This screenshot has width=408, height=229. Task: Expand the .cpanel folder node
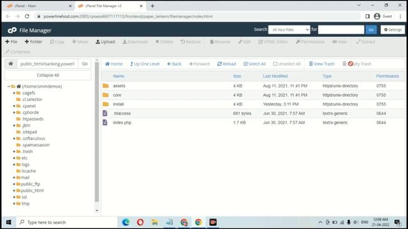coord(14,106)
